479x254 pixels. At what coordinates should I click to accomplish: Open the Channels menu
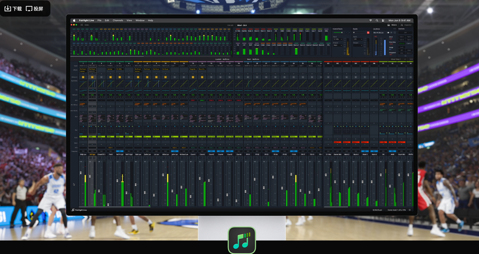tap(118, 20)
